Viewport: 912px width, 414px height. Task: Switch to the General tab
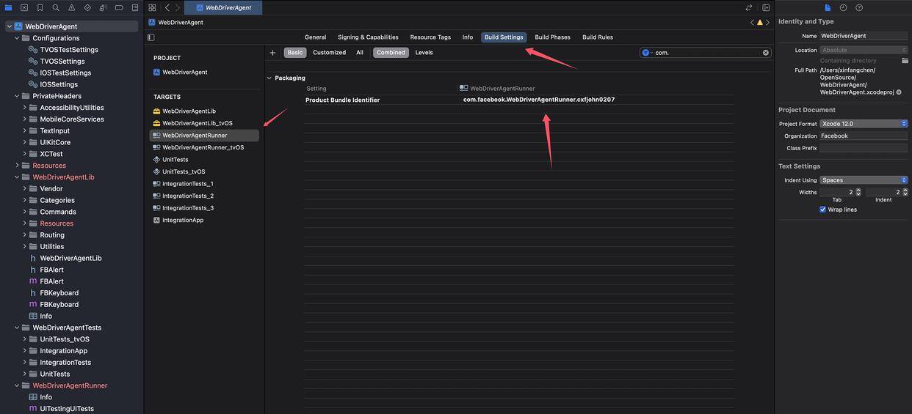point(315,37)
